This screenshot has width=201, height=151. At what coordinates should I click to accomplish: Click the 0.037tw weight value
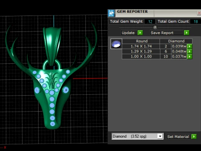[x=179, y=57]
